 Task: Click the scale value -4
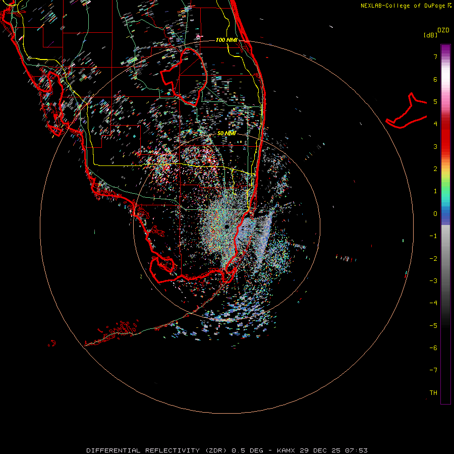click(433, 303)
